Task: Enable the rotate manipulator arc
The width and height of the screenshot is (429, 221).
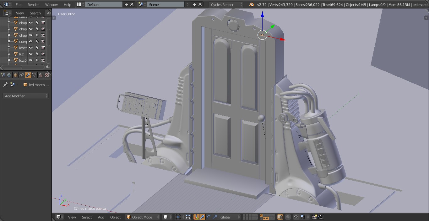Action: (209, 217)
